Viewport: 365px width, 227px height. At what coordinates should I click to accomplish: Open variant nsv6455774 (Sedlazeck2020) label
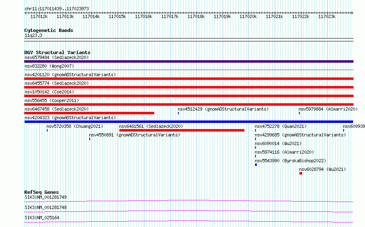pyautogui.click(x=57, y=83)
